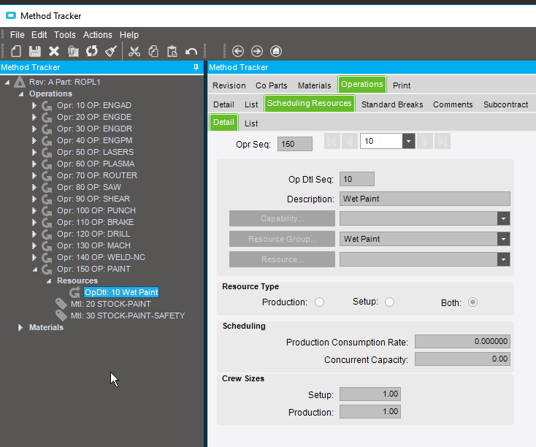Viewport: 536px width, 447px height.
Task: Switch to the Standard Breaks tab
Action: [x=392, y=104]
